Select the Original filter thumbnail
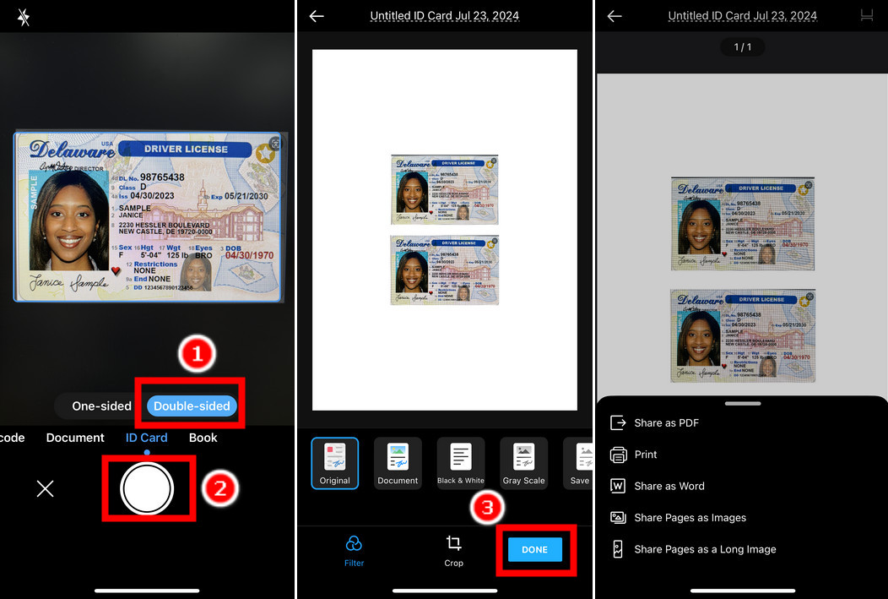This screenshot has height=599, width=888. 334,463
